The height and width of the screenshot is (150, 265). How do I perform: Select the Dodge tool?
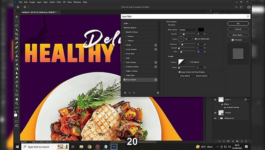pyautogui.click(x=17, y=77)
